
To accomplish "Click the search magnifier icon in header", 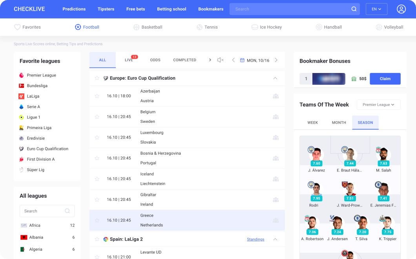I will click(x=354, y=9).
